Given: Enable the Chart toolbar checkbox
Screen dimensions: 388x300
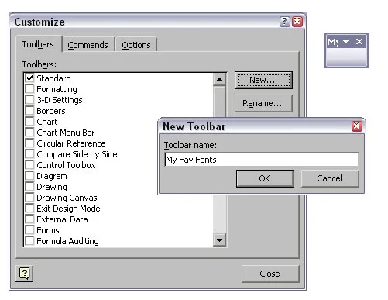Looking at the screenshot, I should (x=30, y=122).
